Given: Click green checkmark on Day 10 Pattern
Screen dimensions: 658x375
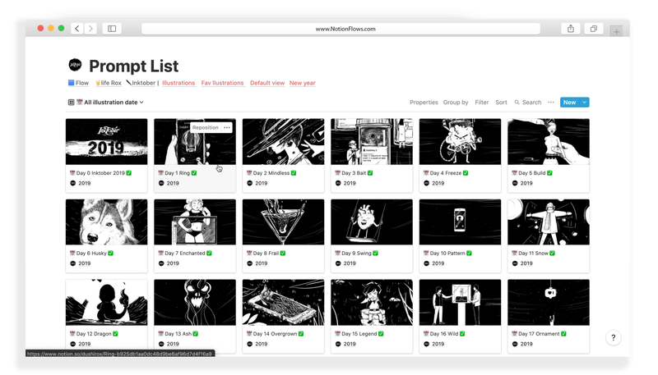Looking at the screenshot, I should pyautogui.click(x=470, y=254).
